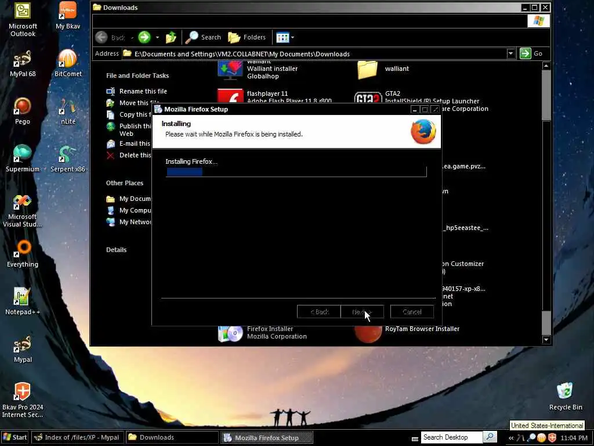Click the Delete this file task

[x=129, y=155]
